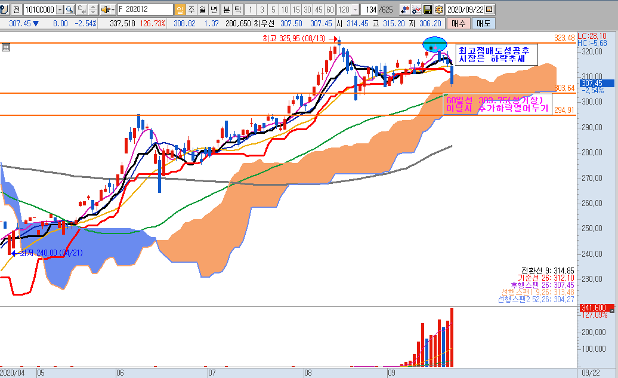The height and width of the screenshot is (378, 618).
Task: Click the 308.82 value
Action: [184, 24]
